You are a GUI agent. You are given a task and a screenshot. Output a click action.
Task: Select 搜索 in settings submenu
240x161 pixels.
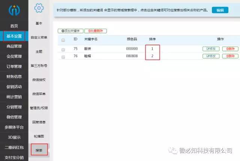click(x=39, y=150)
